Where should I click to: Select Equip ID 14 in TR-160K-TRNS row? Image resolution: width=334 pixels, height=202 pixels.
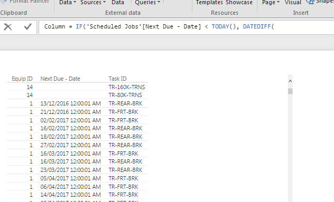pos(30,87)
